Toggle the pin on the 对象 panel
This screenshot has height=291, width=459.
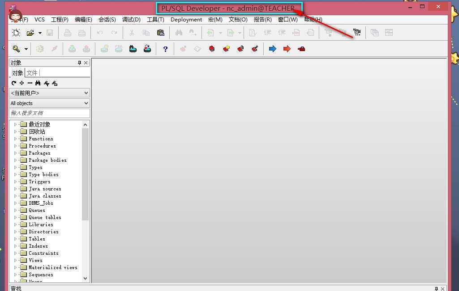pos(79,63)
